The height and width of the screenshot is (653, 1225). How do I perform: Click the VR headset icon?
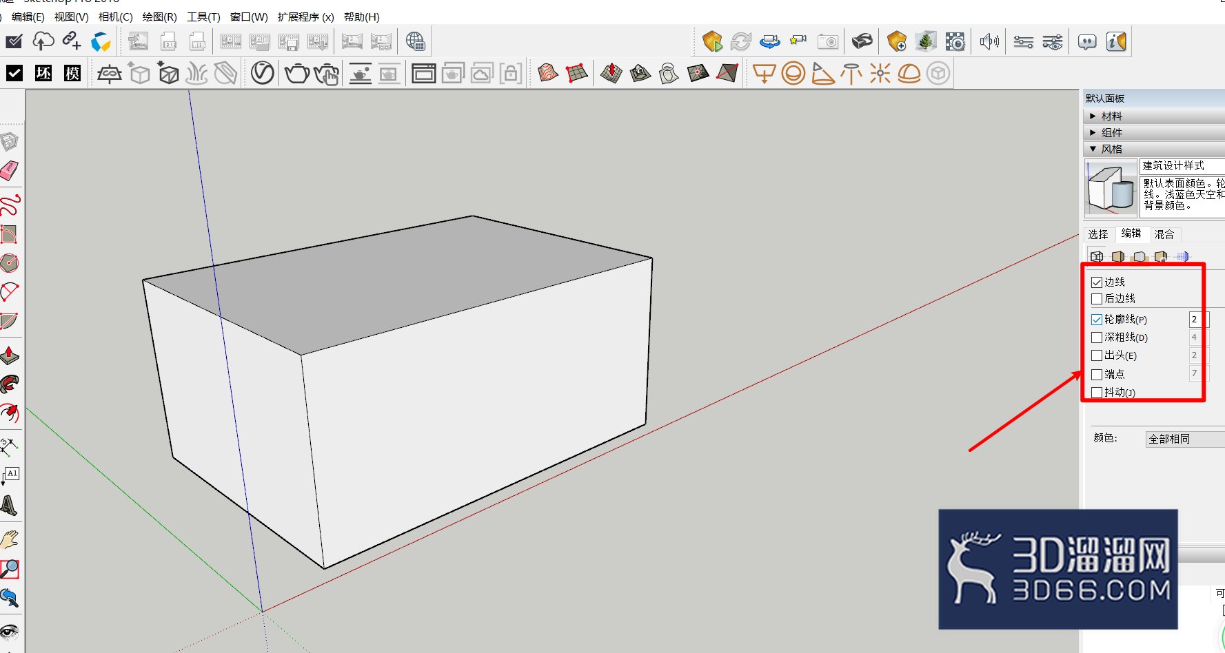[862, 41]
